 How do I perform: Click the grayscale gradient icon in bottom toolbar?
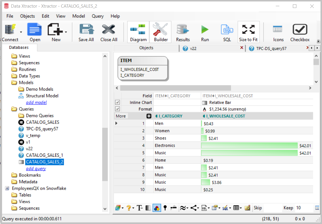tap(147, 208)
